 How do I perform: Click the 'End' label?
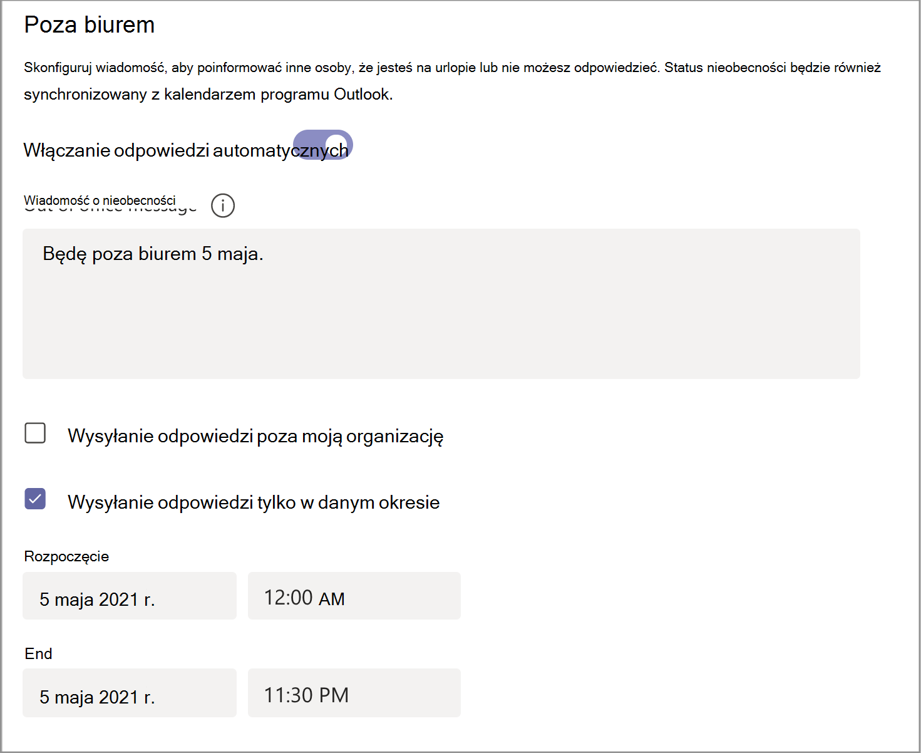(38, 653)
